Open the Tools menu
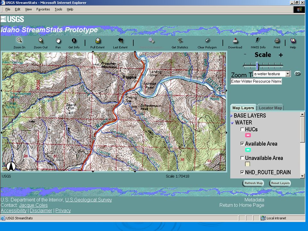The image size is (308, 231). click(58, 9)
